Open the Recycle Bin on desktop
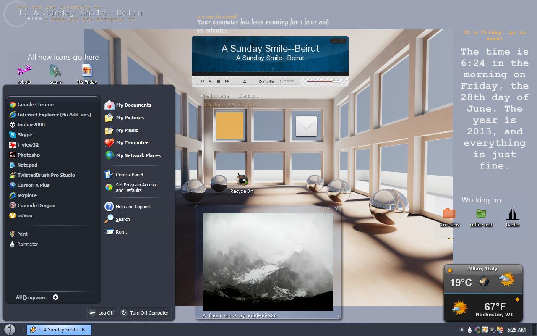 242,183
